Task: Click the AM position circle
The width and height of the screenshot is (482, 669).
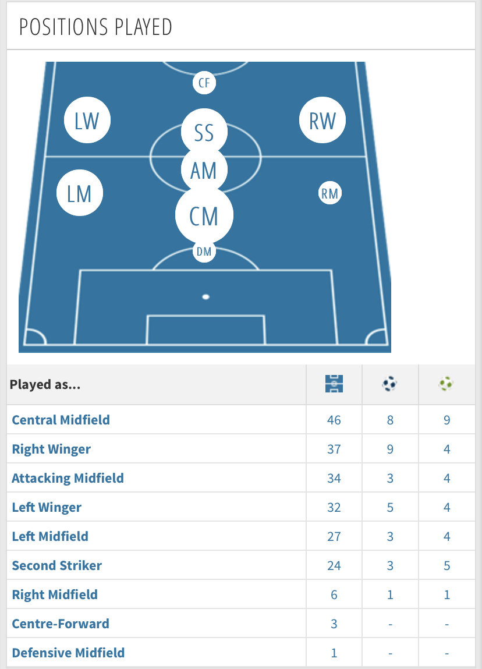Action: pos(204,170)
